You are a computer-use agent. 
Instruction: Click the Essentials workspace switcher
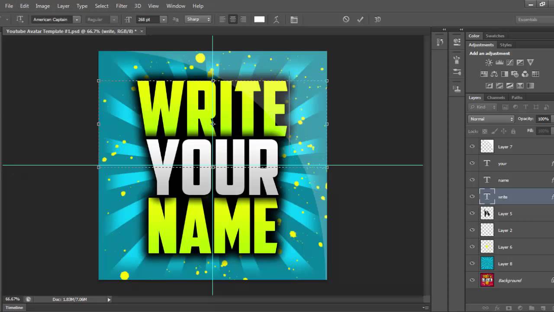(528, 19)
